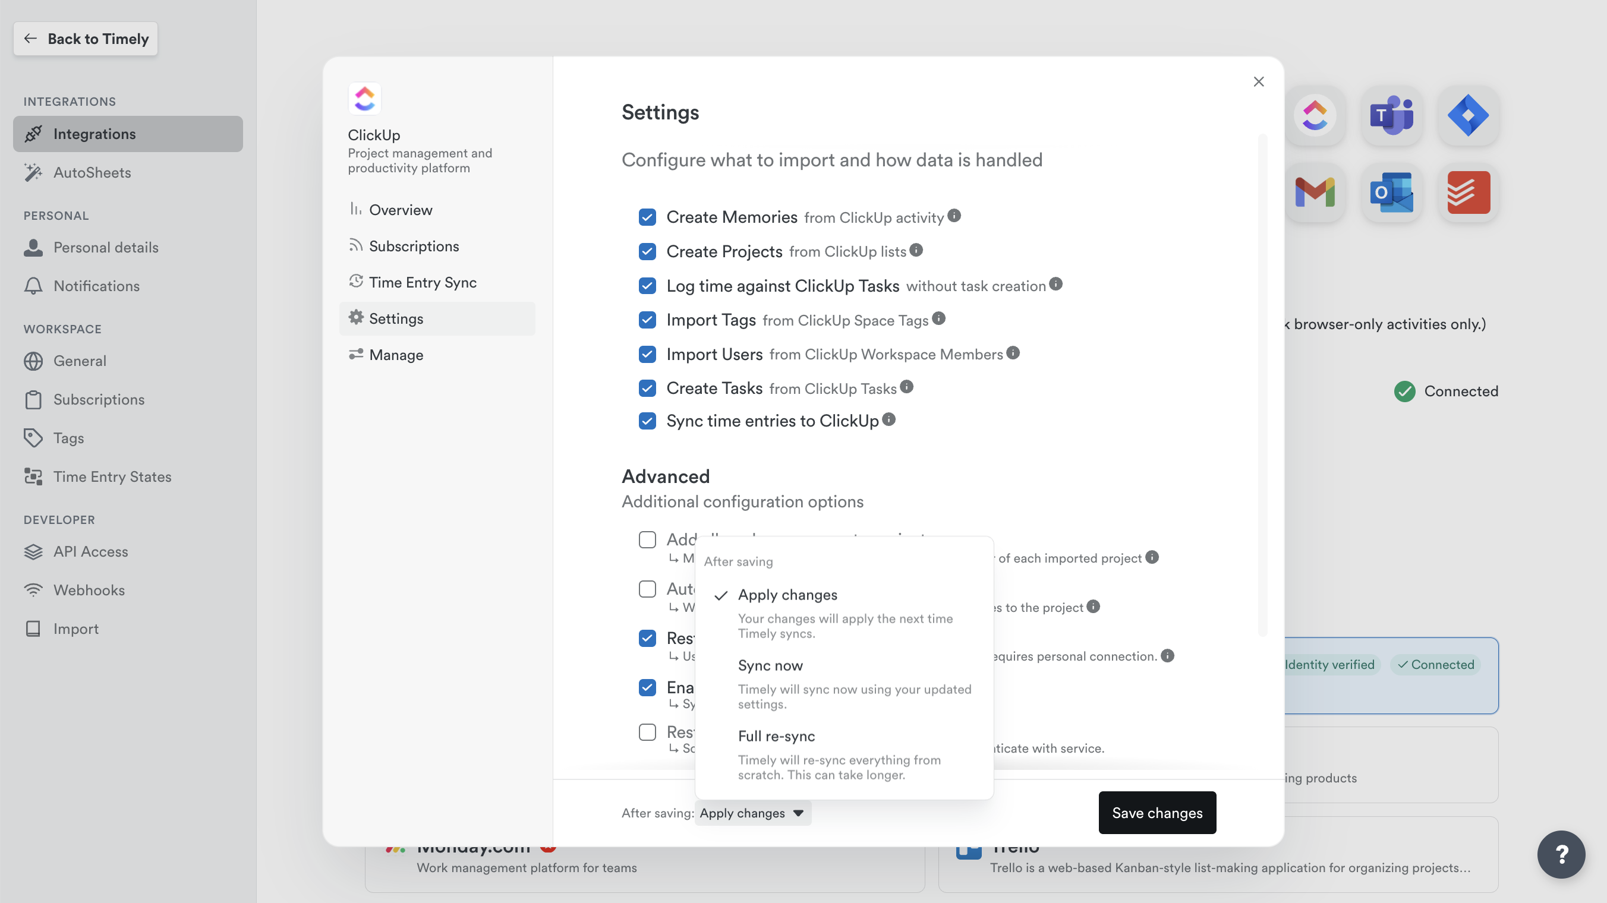
Task: Uncheck Import Users from ClickUp Workspace Members
Action: click(x=647, y=353)
